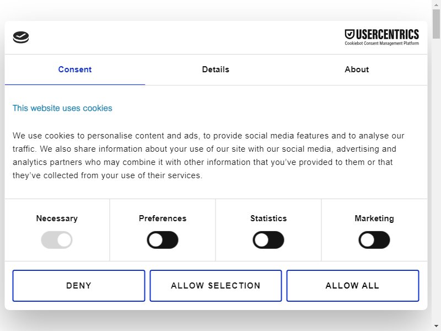The image size is (441, 331).
Task: Click the Marketing category label
Action: point(374,218)
